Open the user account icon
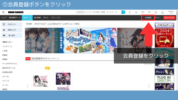 coord(162,12)
